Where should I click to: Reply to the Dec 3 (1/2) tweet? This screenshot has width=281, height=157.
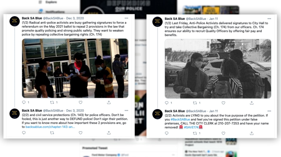(24, 102)
